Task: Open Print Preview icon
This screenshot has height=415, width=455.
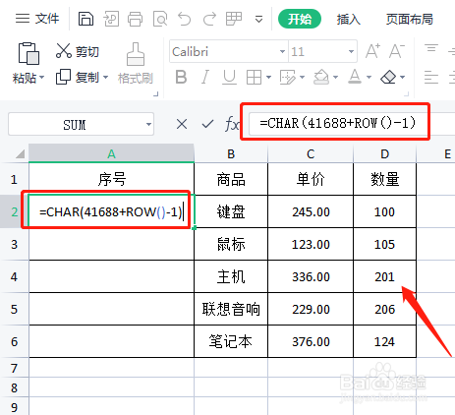Action: point(160,19)
